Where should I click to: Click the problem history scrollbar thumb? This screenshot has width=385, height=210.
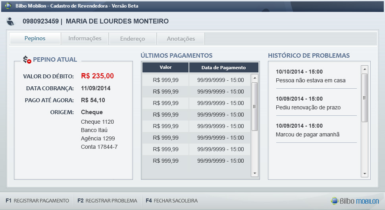(x=364, y=97)
